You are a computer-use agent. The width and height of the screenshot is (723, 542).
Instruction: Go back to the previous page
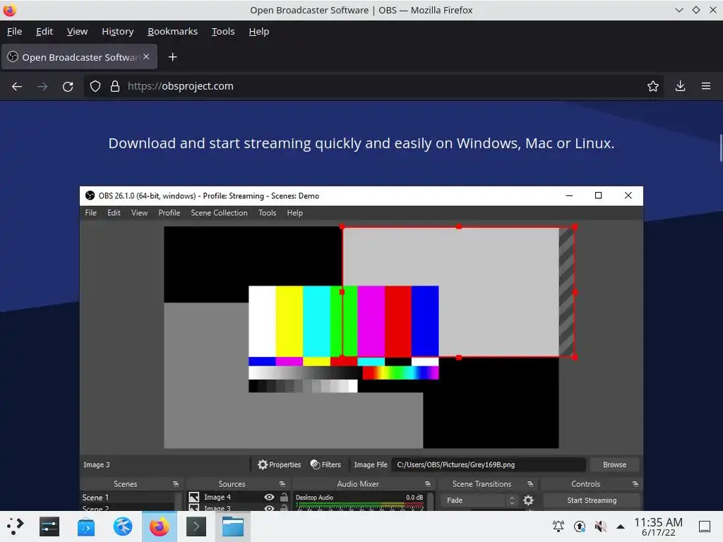[x=17, y=86]
